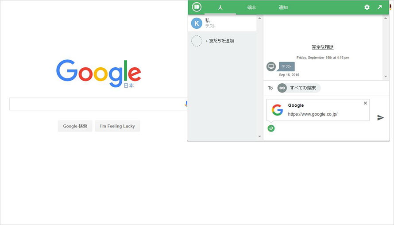Click + 友だちを追加

[x=220, y=41]
